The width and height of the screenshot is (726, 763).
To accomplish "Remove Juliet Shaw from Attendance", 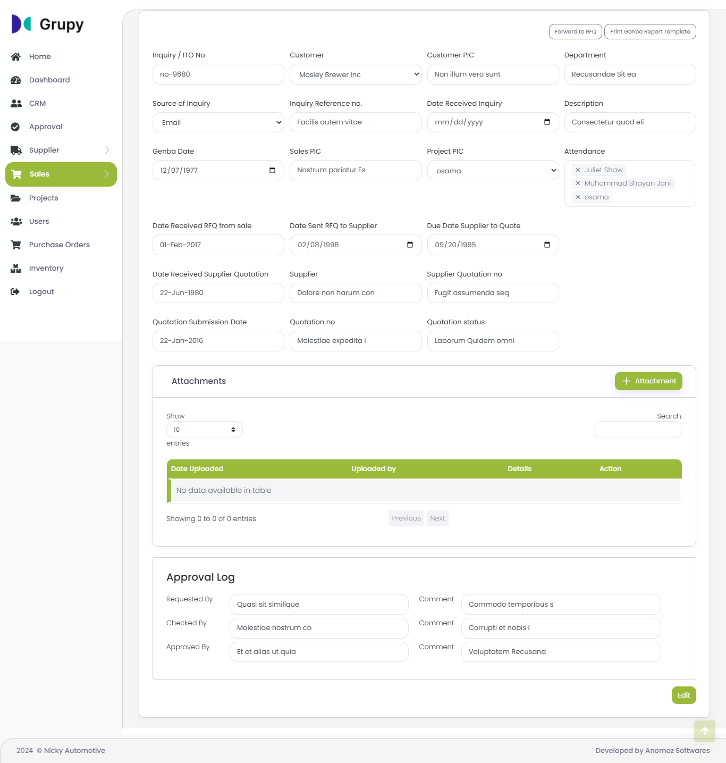I will (x=578, y=170).
